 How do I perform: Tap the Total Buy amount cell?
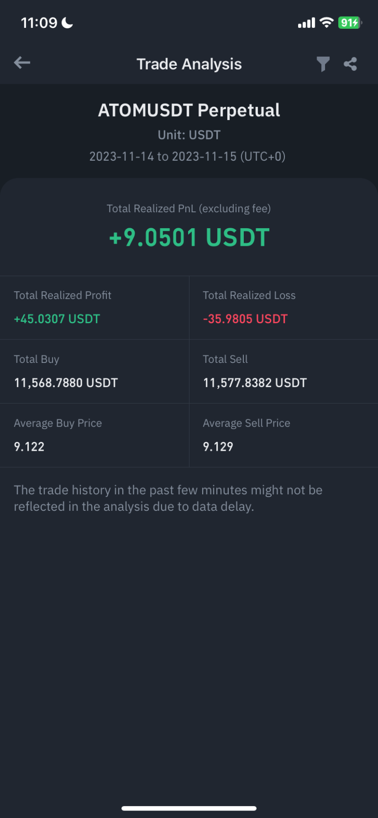94,371
